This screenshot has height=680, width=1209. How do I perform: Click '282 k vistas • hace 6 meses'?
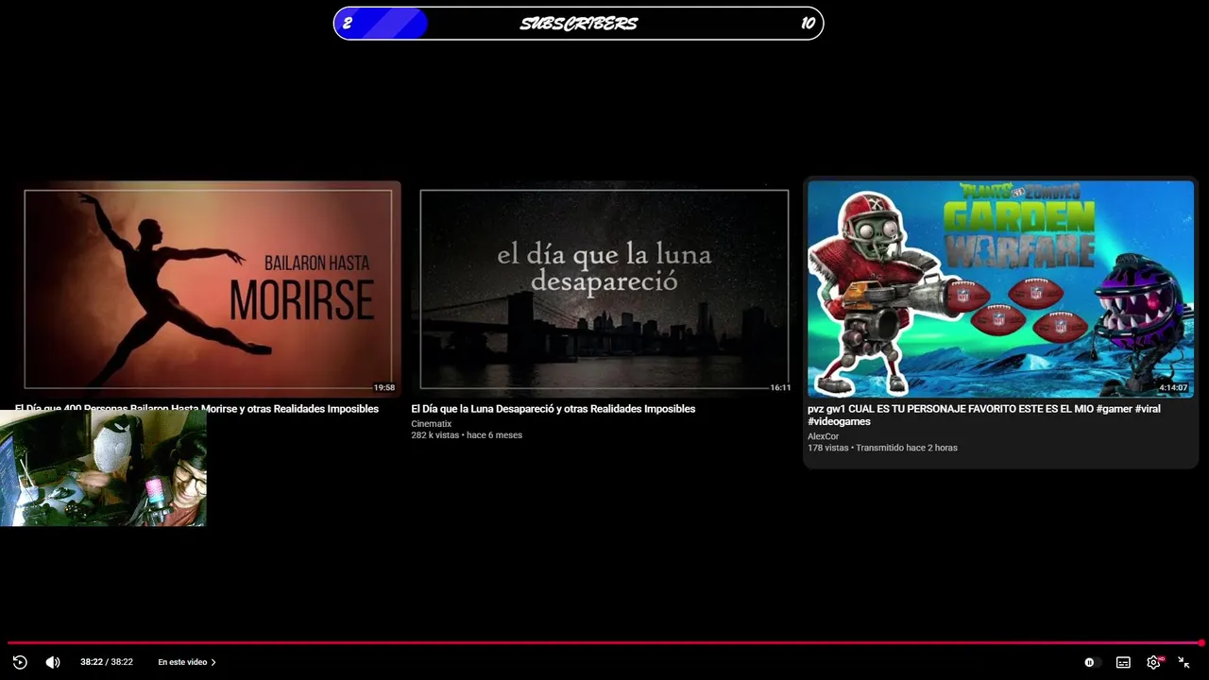[x=467, y=435]
